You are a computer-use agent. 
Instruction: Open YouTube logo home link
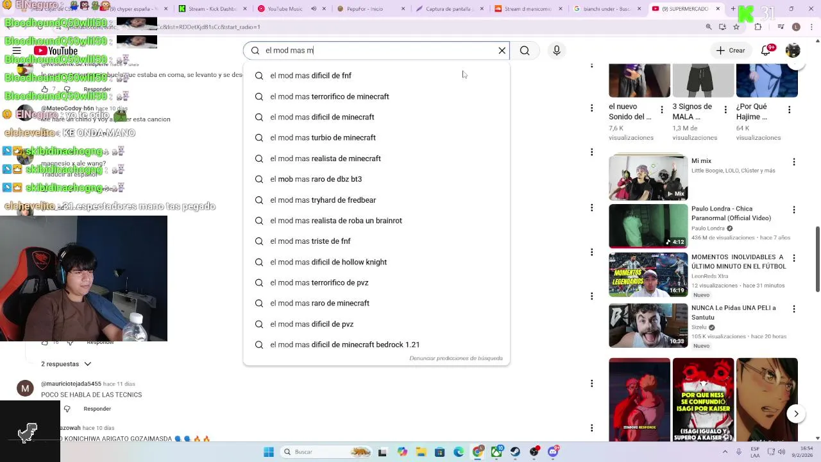point(56,51)
